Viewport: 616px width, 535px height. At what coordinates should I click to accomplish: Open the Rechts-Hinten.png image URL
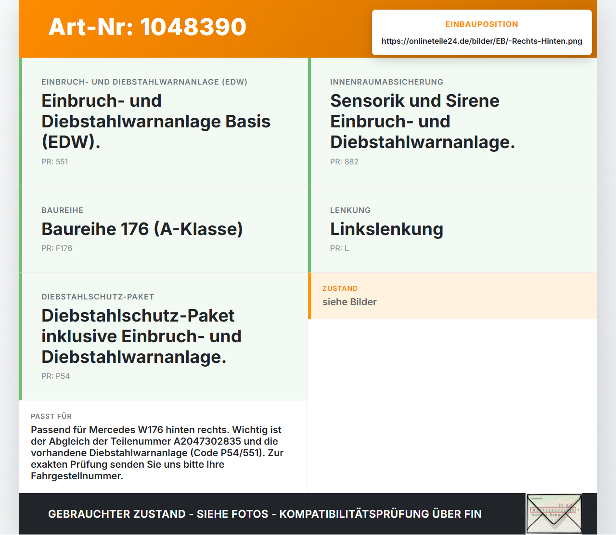tap(482, 41)
